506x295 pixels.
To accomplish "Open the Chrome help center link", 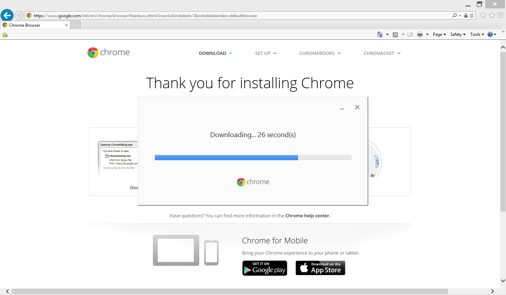I will pyautogui.click(x=307, y=216).
